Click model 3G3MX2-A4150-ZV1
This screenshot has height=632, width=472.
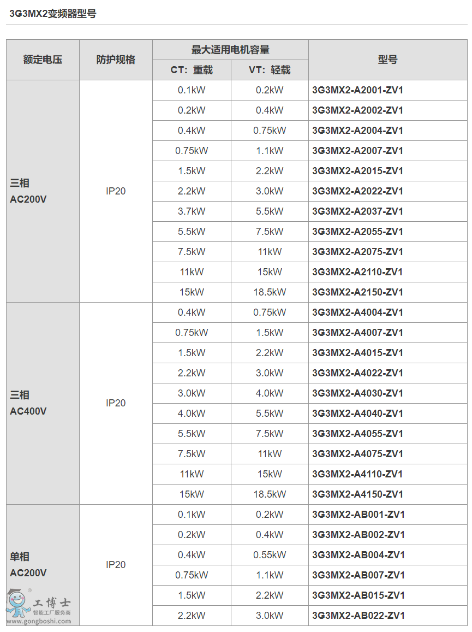[357, 494]
